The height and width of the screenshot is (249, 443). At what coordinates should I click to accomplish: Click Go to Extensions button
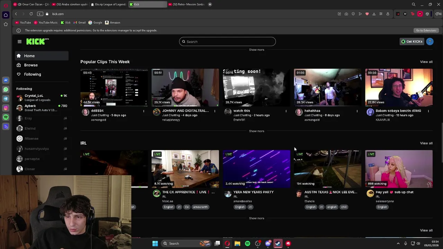pos(426,30)
